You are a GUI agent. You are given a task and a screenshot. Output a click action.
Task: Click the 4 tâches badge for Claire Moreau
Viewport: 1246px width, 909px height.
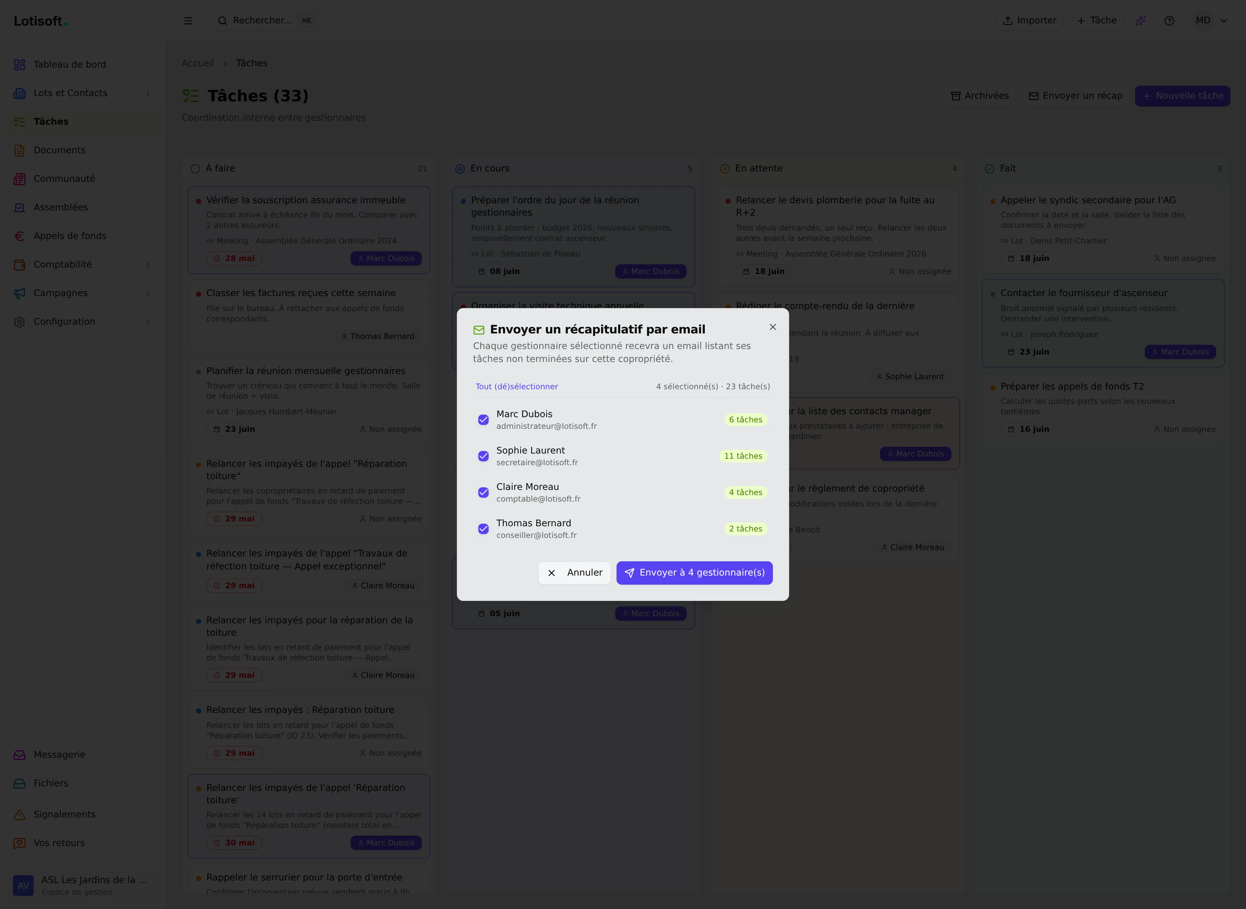(746, 492)
